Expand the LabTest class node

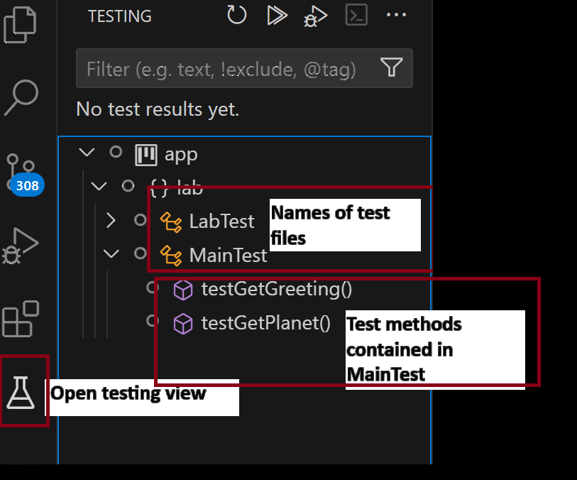pos(111,221)
